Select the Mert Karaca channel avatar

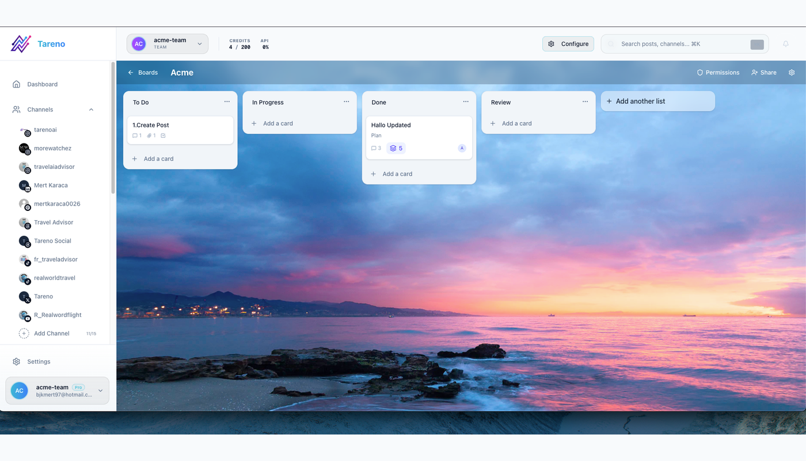[24, 186]
